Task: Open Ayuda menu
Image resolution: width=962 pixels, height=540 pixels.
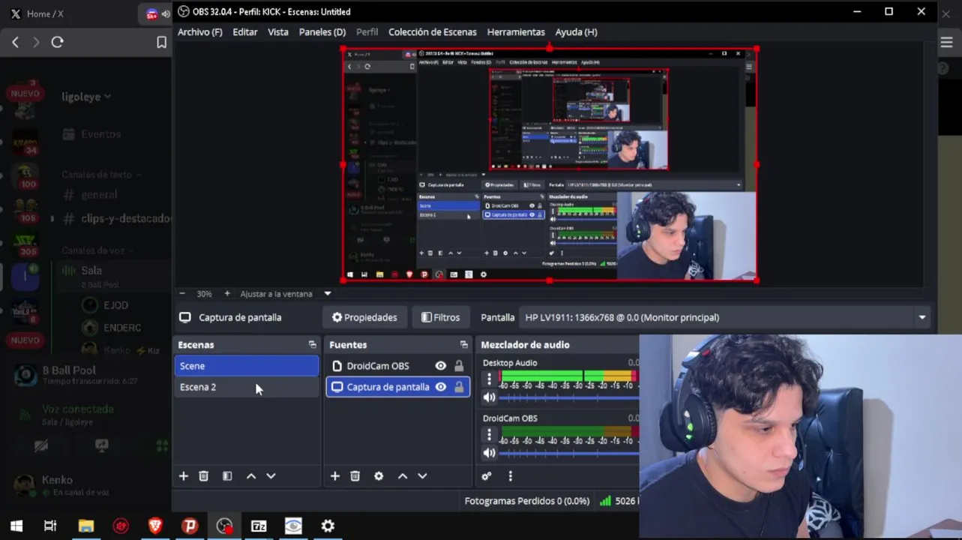Action: [576, 32]
